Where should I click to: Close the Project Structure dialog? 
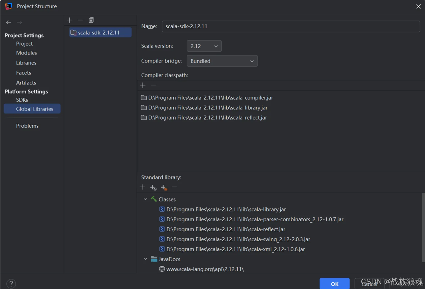coord(419,6)
